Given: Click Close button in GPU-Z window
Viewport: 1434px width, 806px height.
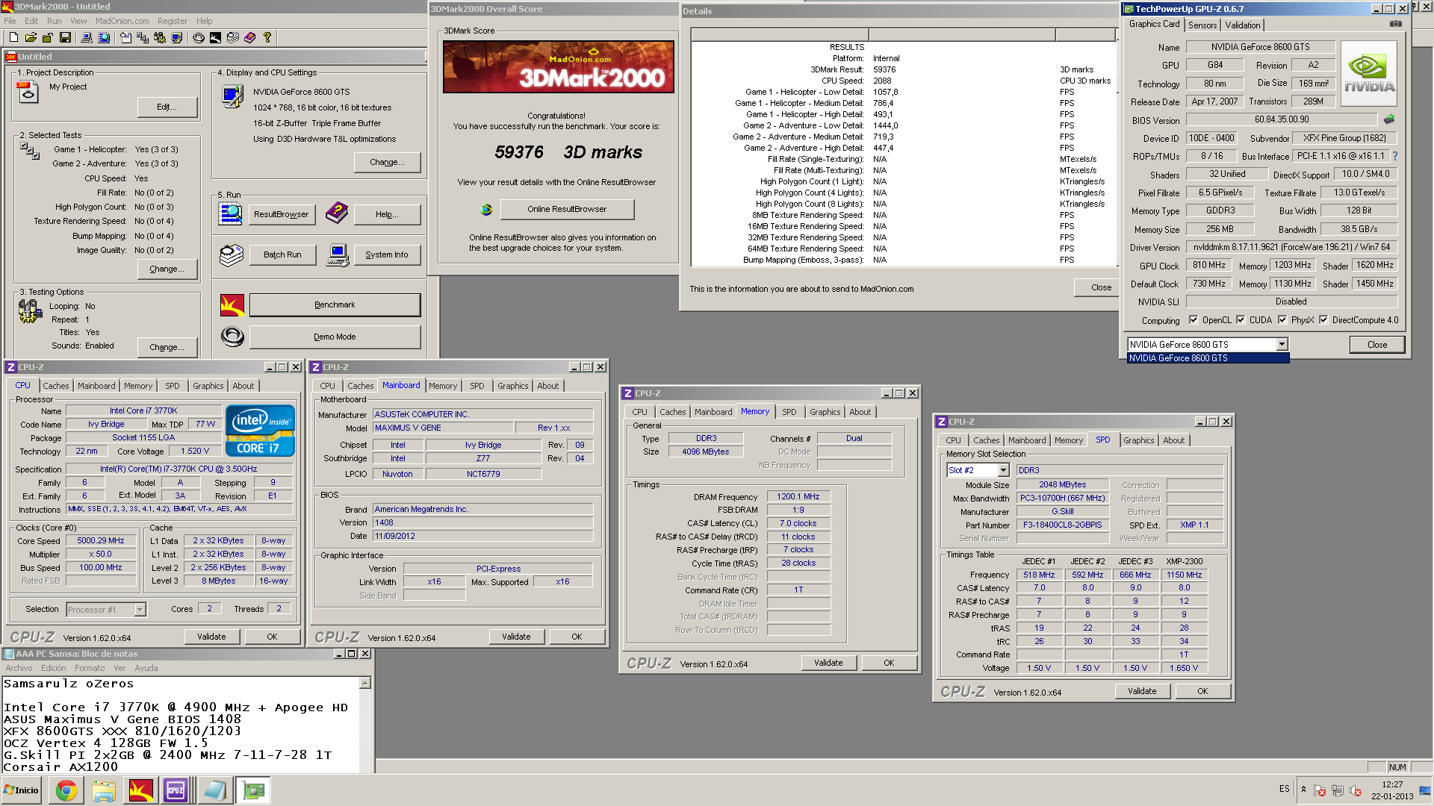Looking at the screenshot, I should 1376,345.
